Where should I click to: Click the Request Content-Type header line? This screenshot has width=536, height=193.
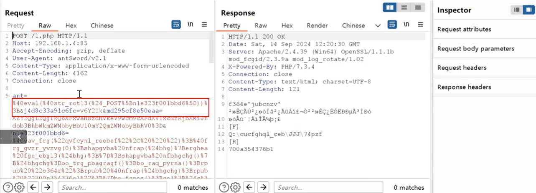click(x=101, y=66)
